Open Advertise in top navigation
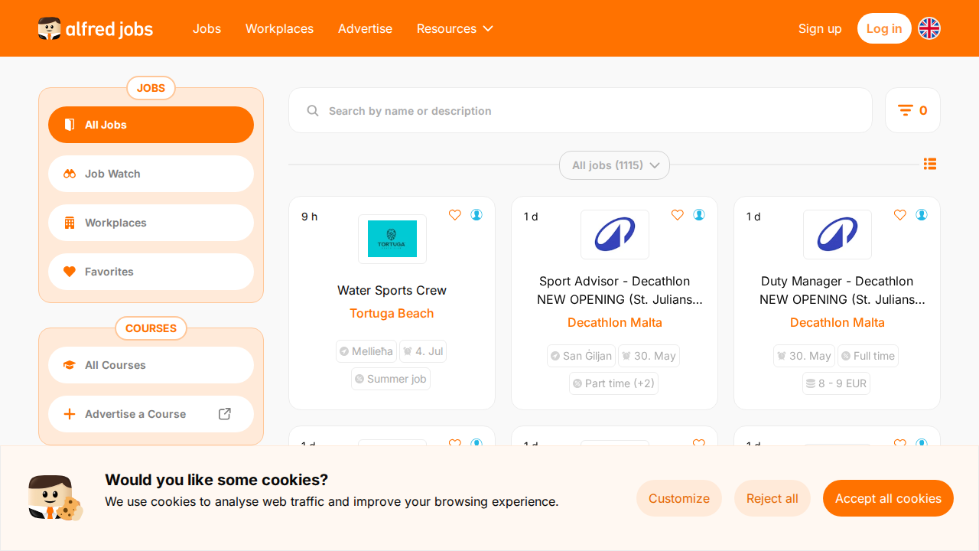Viewport: 979px width, 551px height. click(x=365, y=28)
